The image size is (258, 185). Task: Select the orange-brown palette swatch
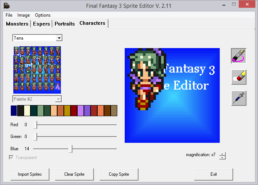pyautogui.click(x=61, y=111)
